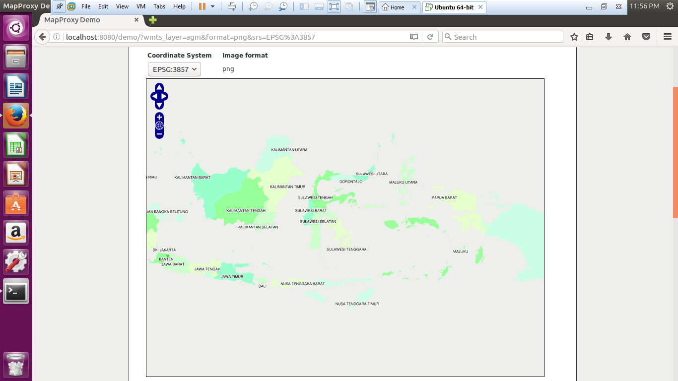This screenshot has width=678, height=381.
Task: Revert the VM to a snapshot
Action: 268,6
